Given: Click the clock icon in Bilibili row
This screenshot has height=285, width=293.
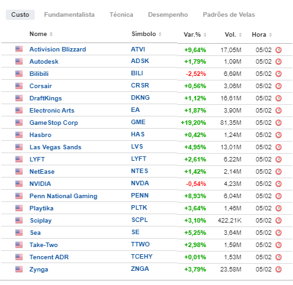Looking at the screenshot, I should click(278, 74).
